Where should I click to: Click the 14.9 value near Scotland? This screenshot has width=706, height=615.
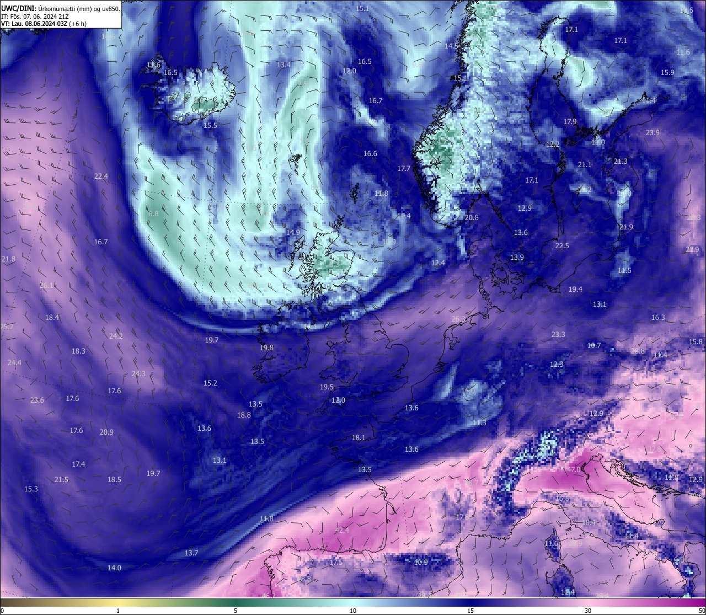[293, 233]
